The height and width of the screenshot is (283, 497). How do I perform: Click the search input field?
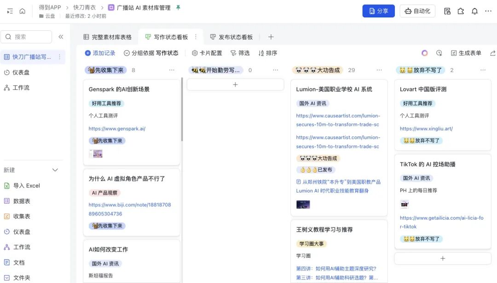tap(26, 37)
